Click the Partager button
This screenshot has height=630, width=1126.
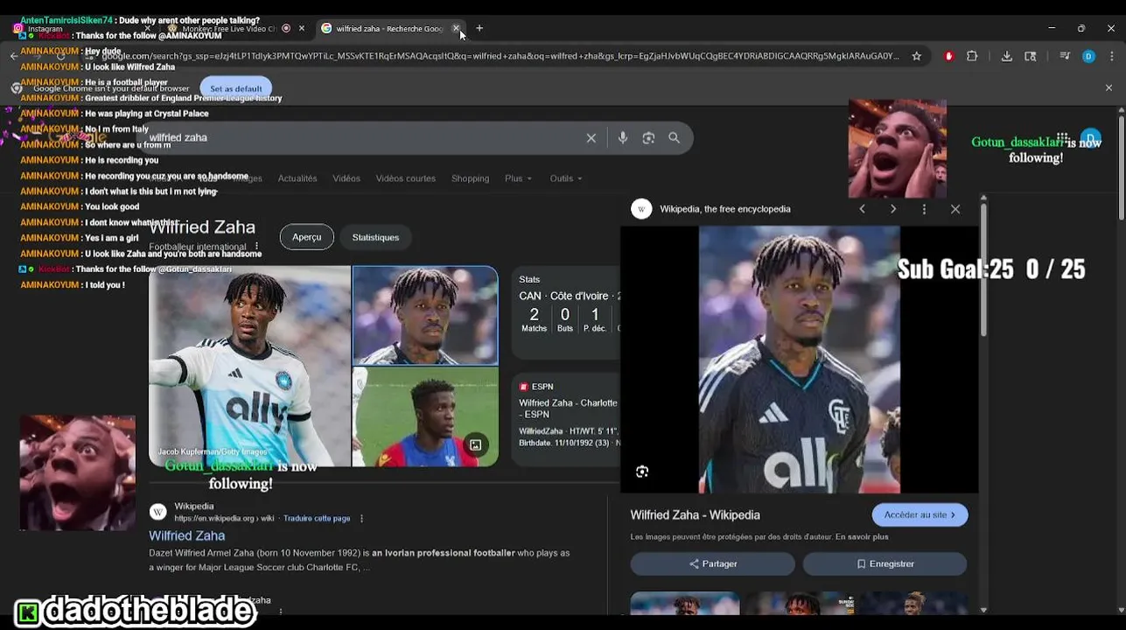pos(712,563)
